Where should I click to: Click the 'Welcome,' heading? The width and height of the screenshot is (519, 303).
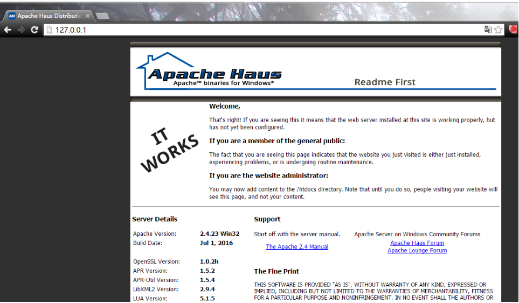(224, 107)
